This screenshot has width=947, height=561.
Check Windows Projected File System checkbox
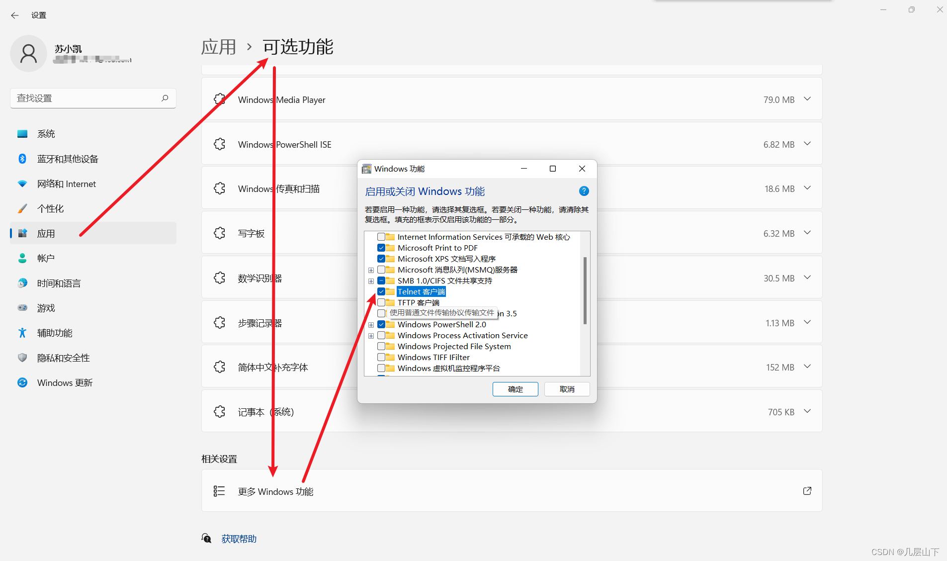point(381,346)
